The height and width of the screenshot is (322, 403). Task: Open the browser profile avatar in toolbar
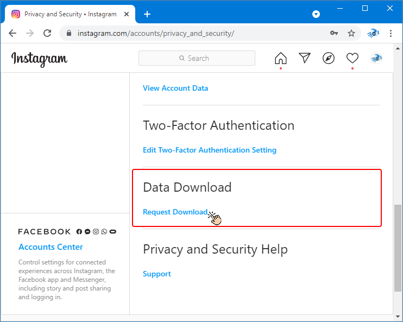pos(373,33)
